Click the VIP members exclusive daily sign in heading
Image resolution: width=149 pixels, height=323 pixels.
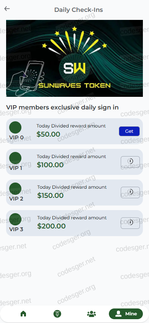point(62,107)
